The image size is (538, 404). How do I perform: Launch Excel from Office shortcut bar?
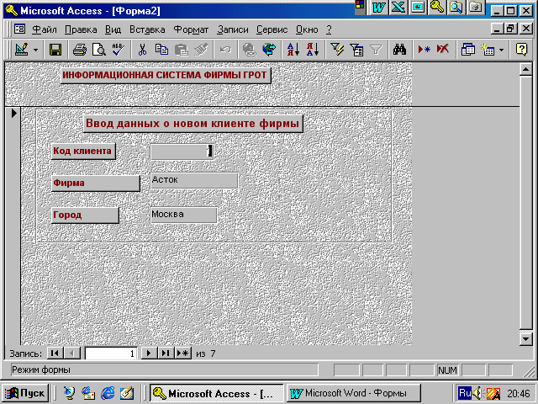tap(398, 8)
